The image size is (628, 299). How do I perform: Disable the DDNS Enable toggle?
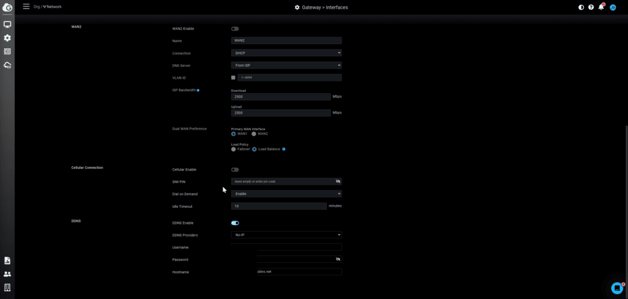point(235,223)
